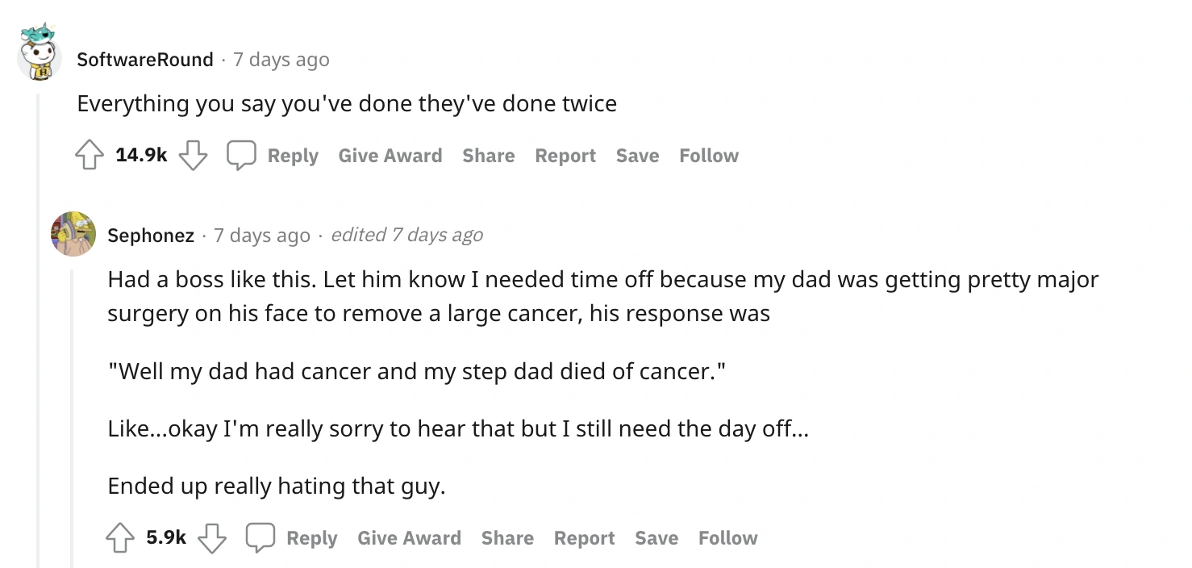Open the Sephonez username link
Viewport: 1192px width, 568px height.
151,236
